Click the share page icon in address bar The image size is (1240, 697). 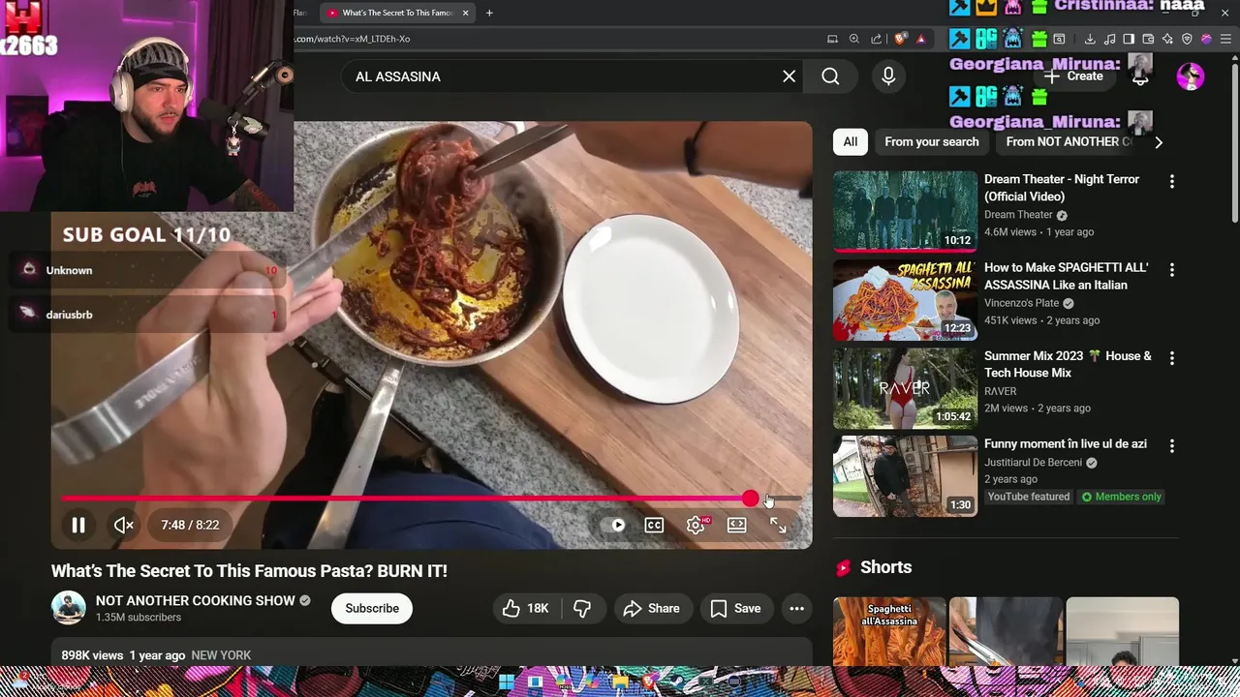(876, 39)
